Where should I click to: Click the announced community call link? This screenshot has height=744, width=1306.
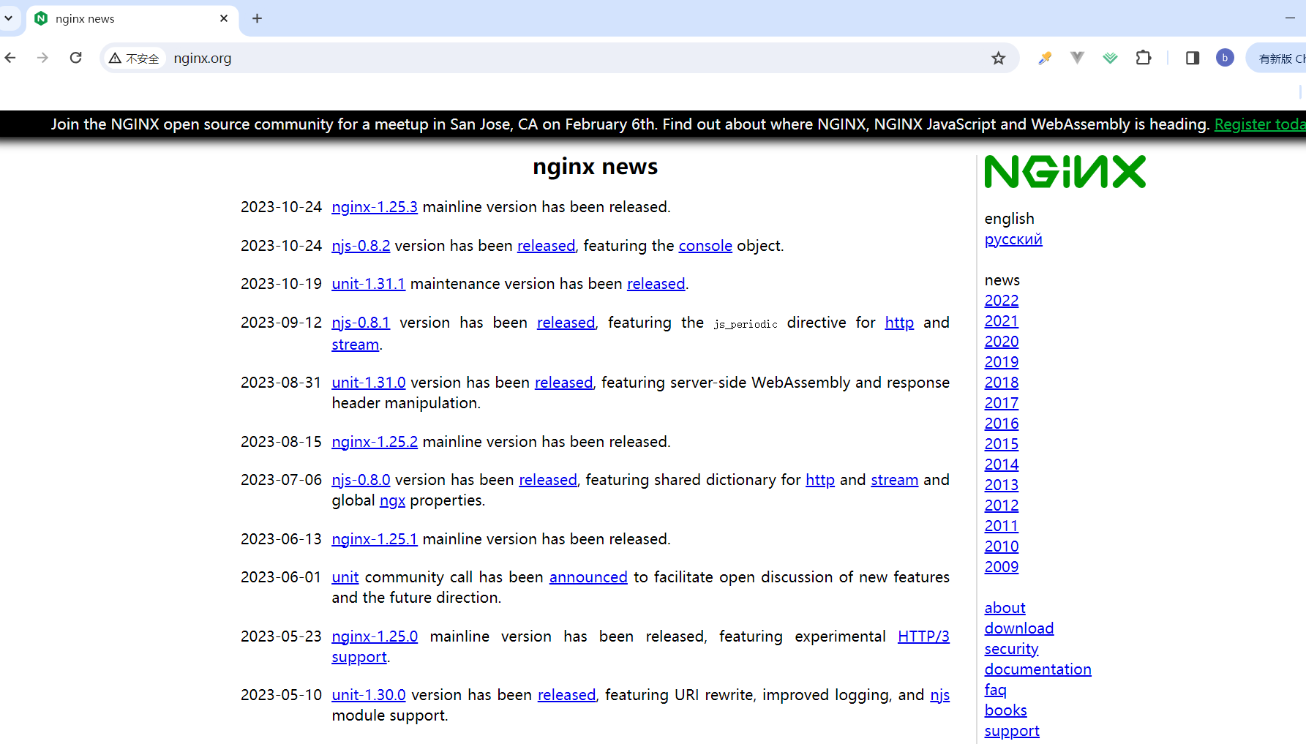588,577
